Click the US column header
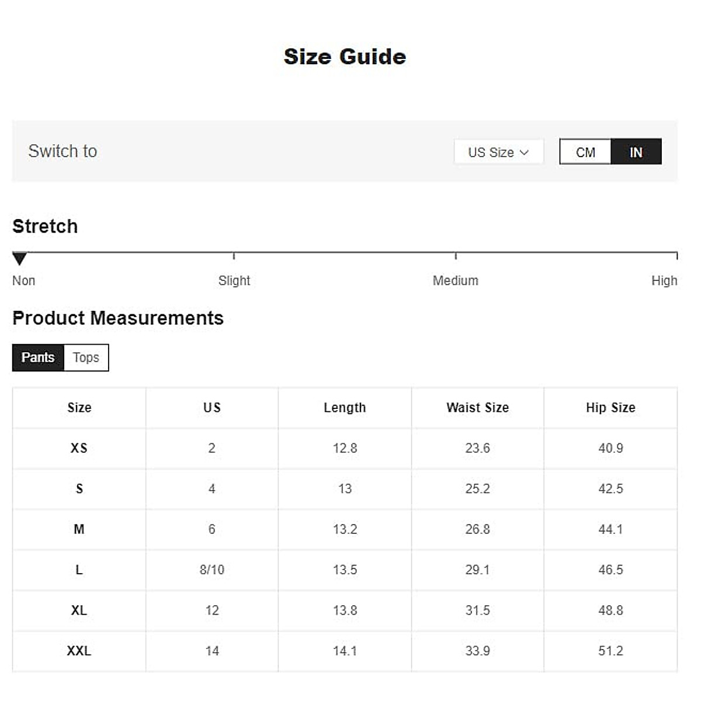 tap(212, 408)
